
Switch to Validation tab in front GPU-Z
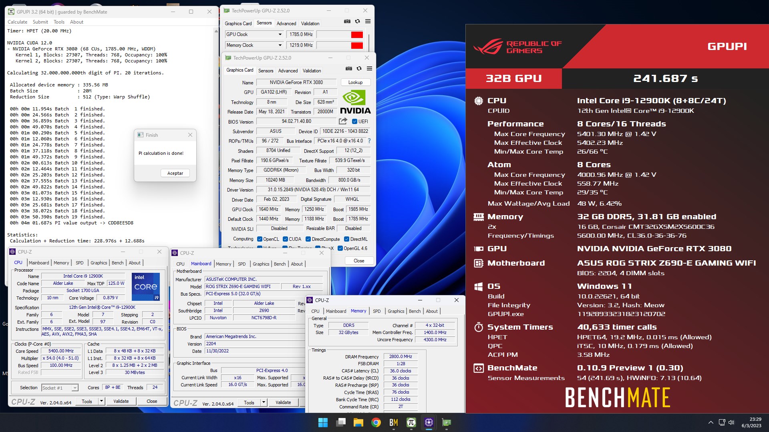(x=312, y=70)
